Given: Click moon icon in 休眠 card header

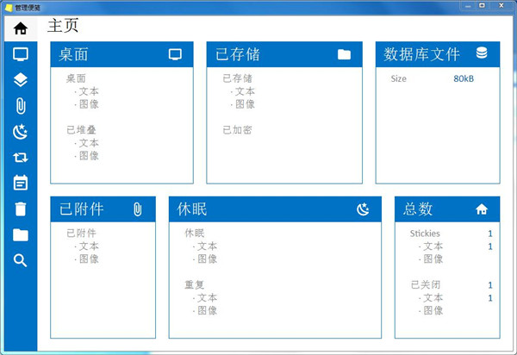Looking at the screenshot, I should pyautogui.click(x=363, y=209).
